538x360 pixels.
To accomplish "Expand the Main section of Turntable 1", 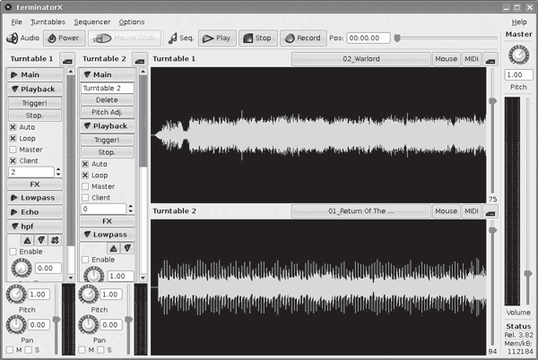I will 35,75.
